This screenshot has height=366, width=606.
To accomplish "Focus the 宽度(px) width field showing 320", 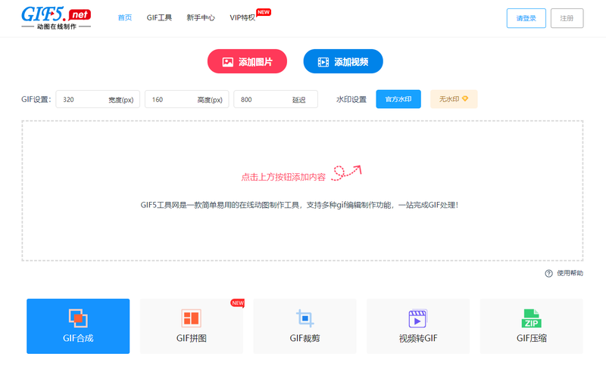I will point(98,100).
